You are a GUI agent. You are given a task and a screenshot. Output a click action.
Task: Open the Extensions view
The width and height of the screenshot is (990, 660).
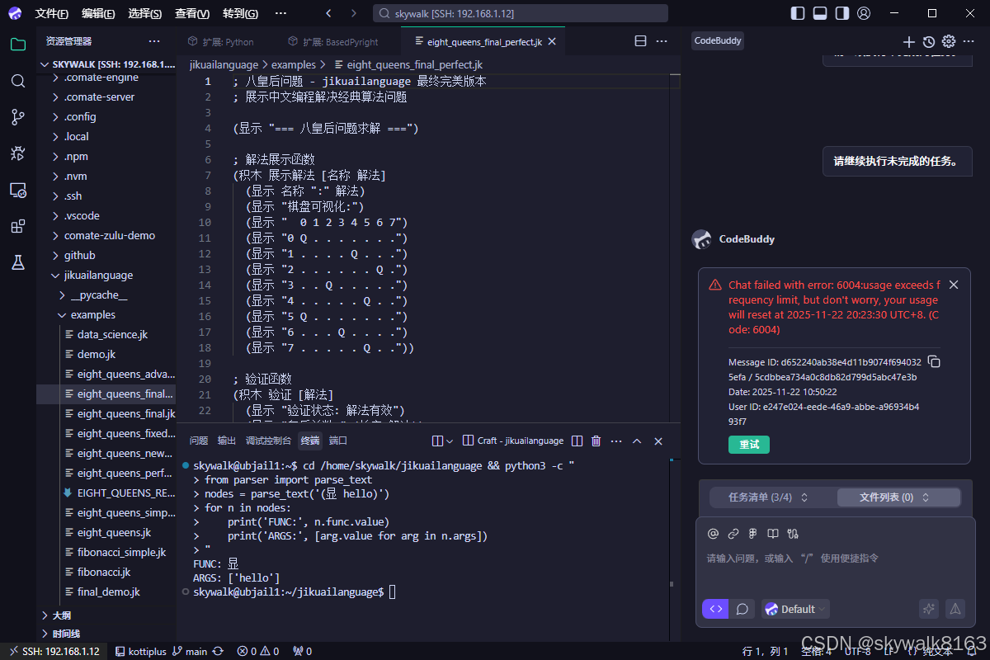18,226
